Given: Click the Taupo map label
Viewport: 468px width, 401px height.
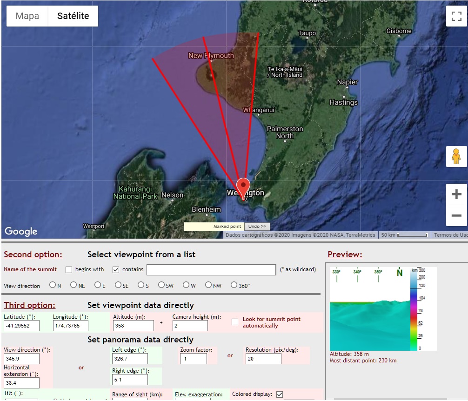Looking at the screenshot, I should 307,33.
